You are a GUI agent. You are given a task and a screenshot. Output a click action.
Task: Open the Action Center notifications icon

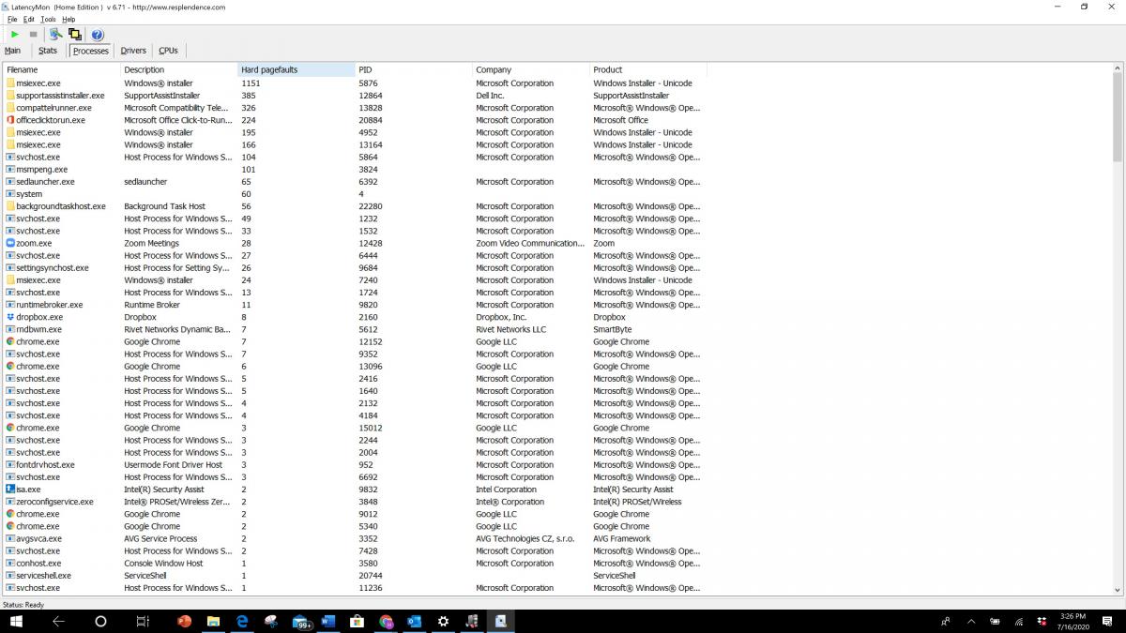1107,621
